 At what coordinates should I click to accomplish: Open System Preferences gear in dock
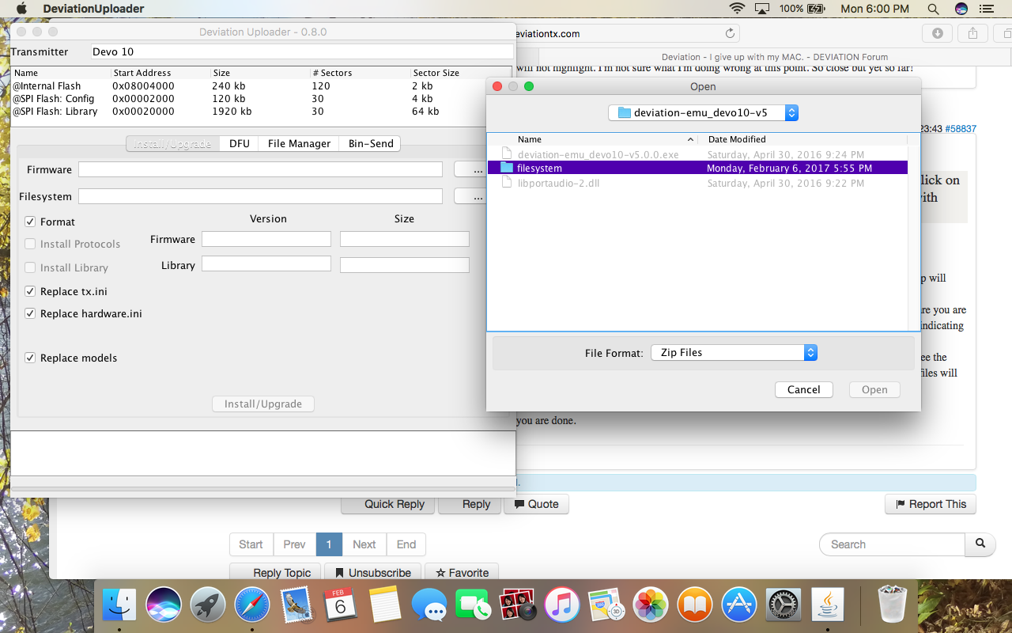[x=784, y=606]
